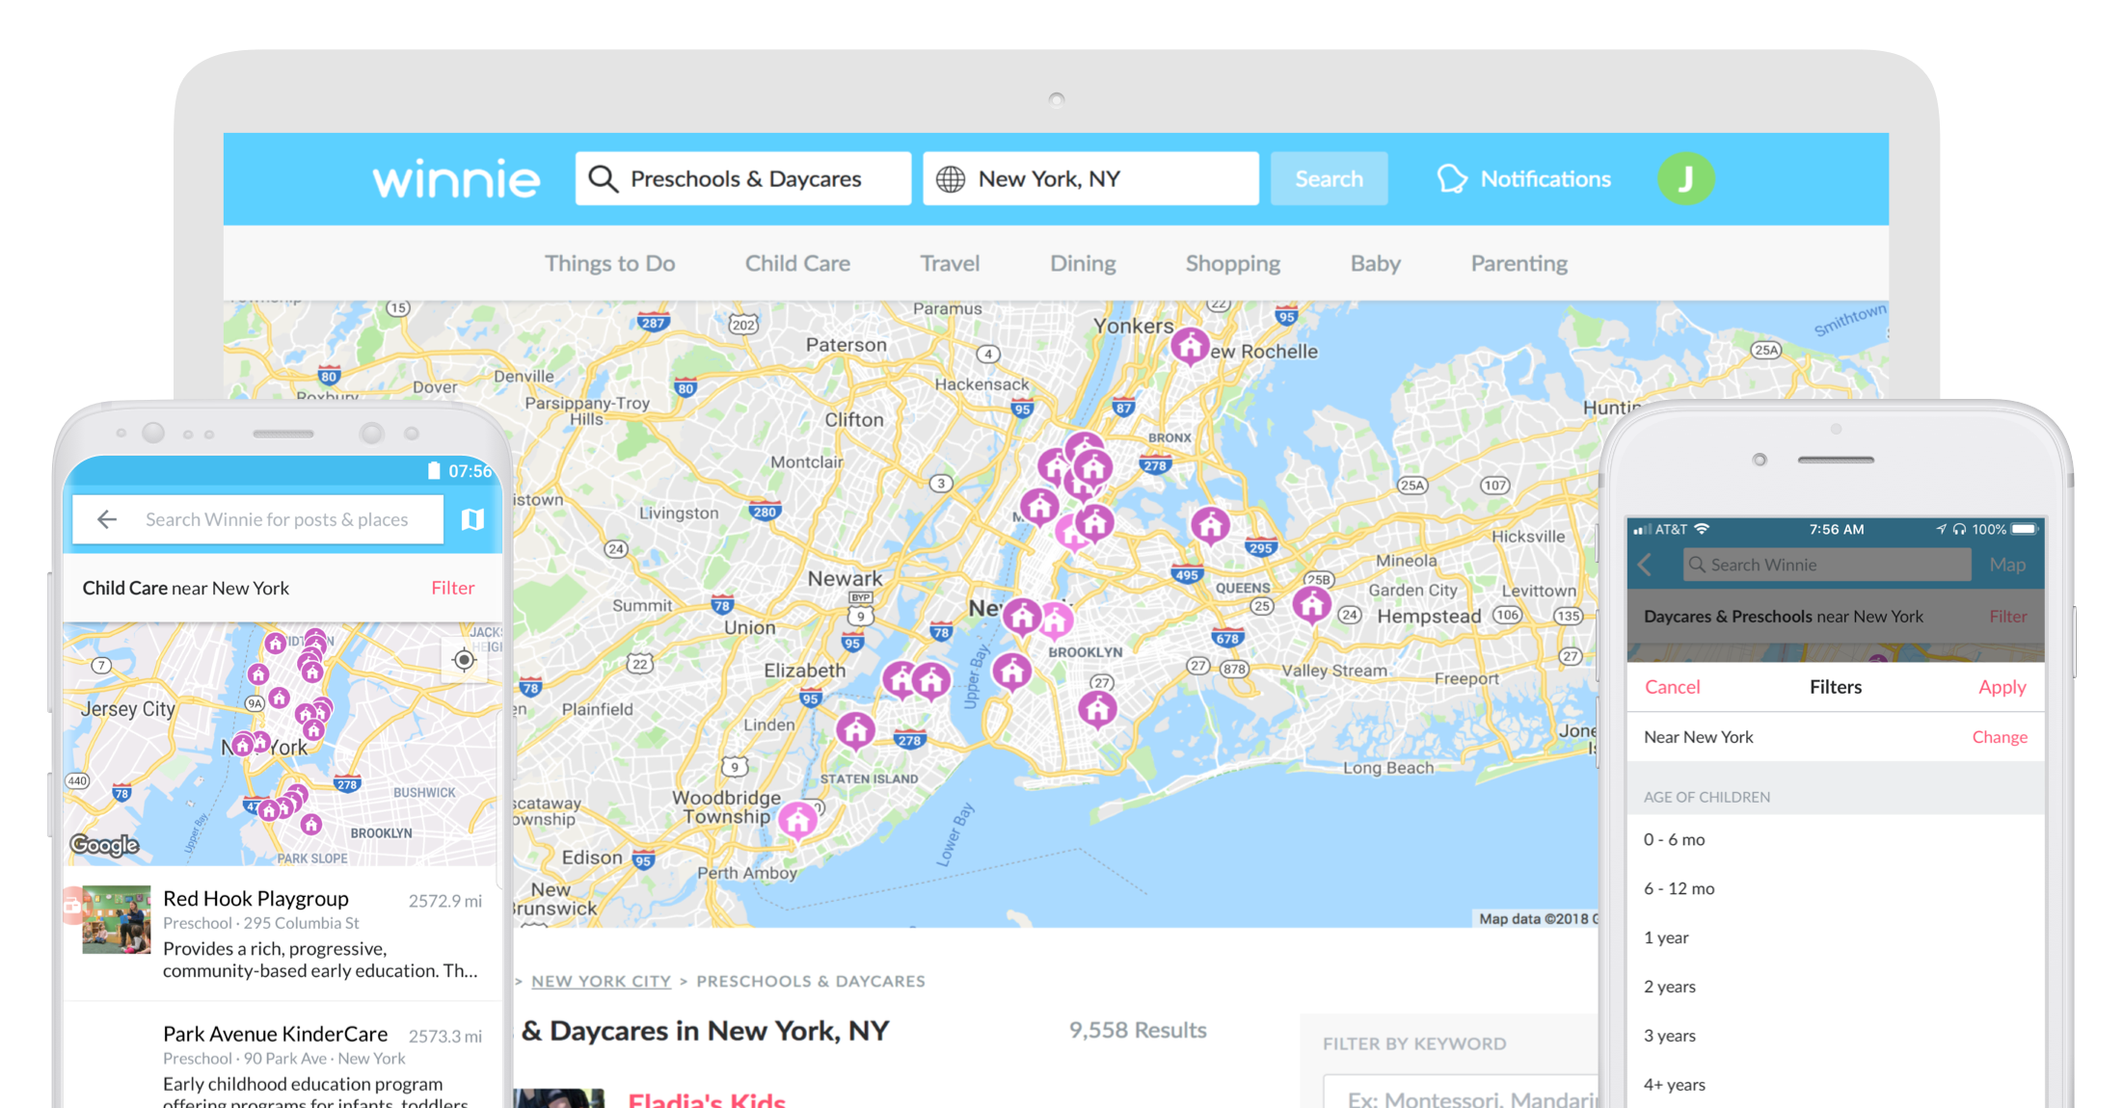Open the Child Care menu
Image resolution: width=2123 pixels, height=1108 pixels.
pyautogui.click(x=797, y=263)
